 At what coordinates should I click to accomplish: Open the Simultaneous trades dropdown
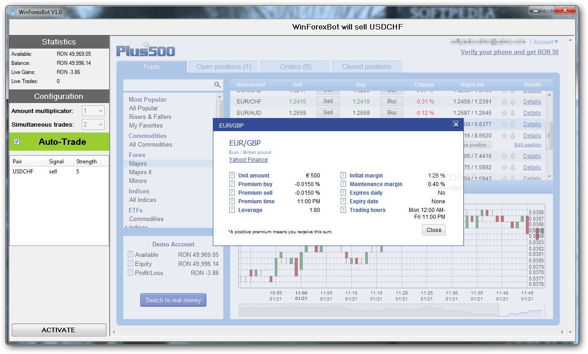coord(93,124)
